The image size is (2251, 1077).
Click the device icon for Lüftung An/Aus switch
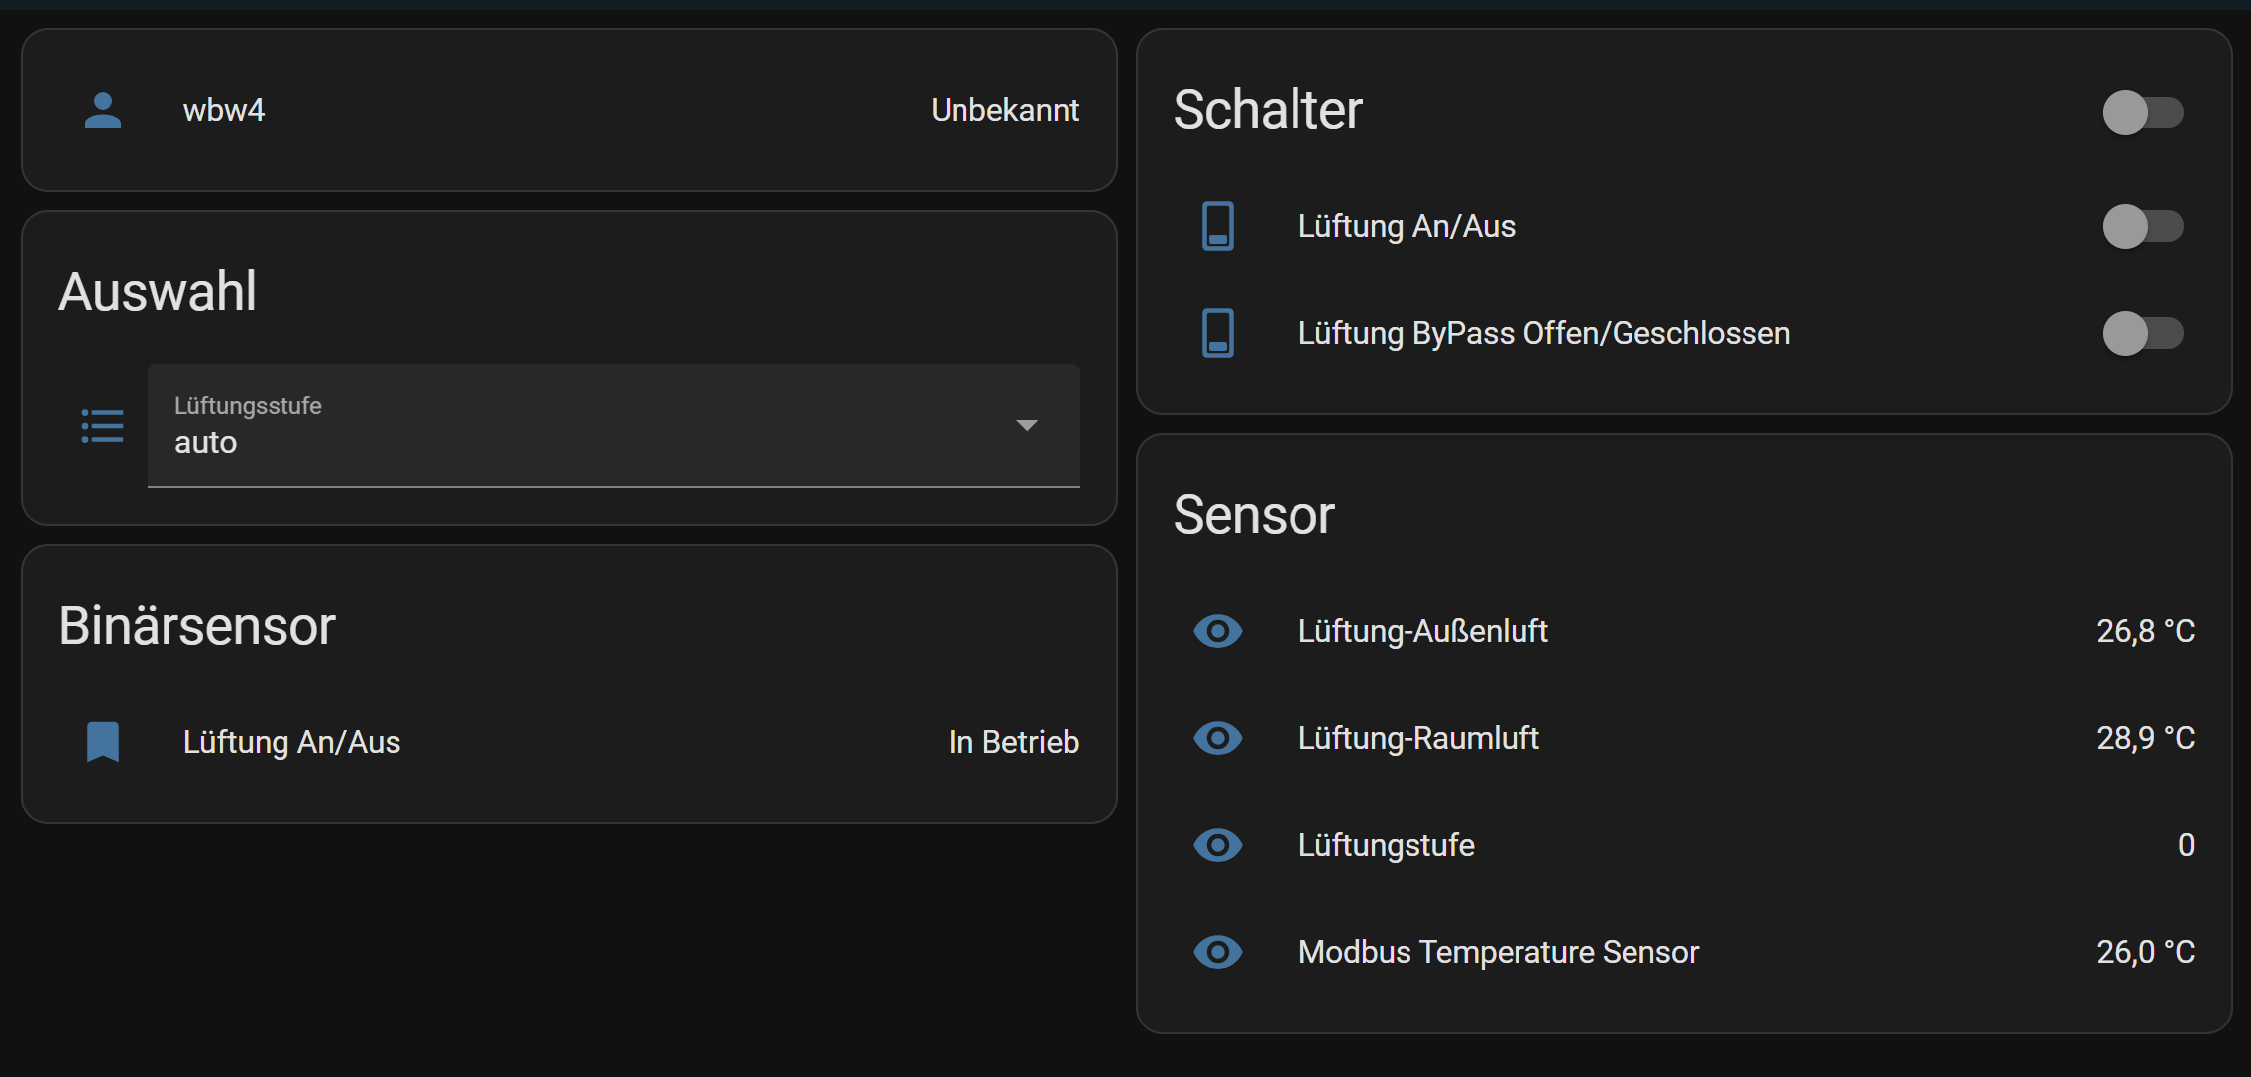tap(1218, 226)
